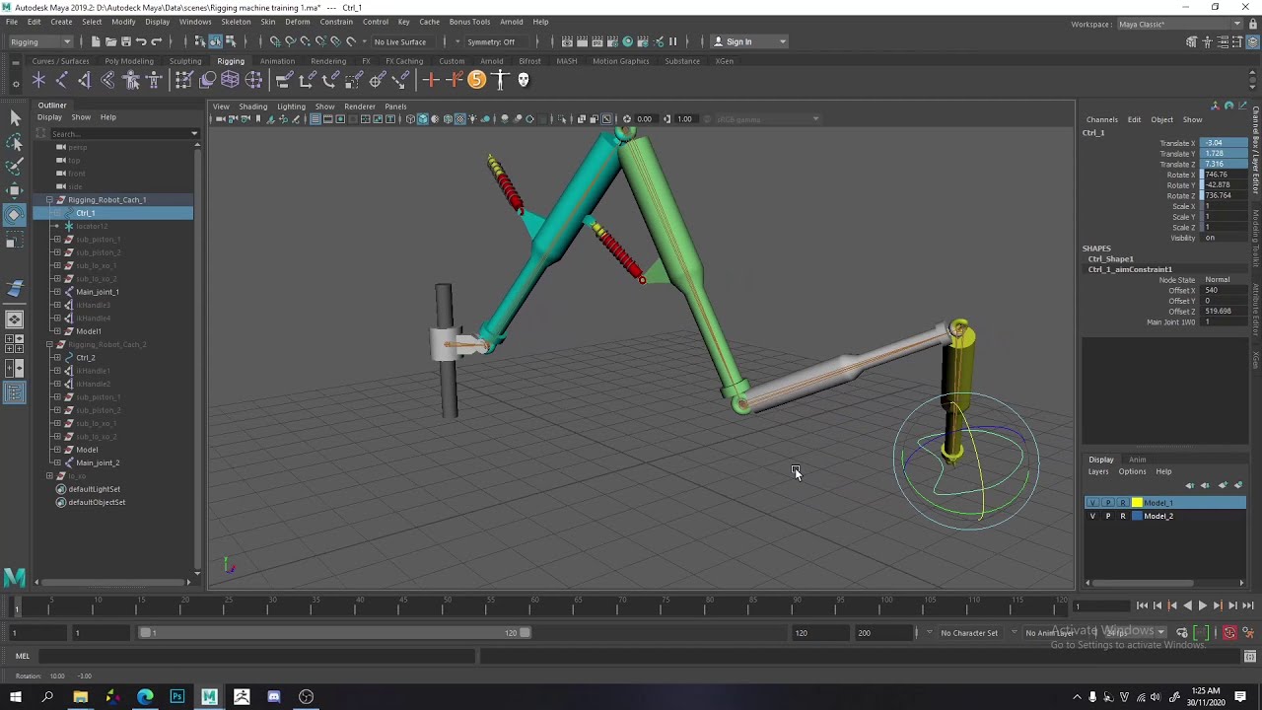Click the Parent Constraint shelf icon

(284, 80)
